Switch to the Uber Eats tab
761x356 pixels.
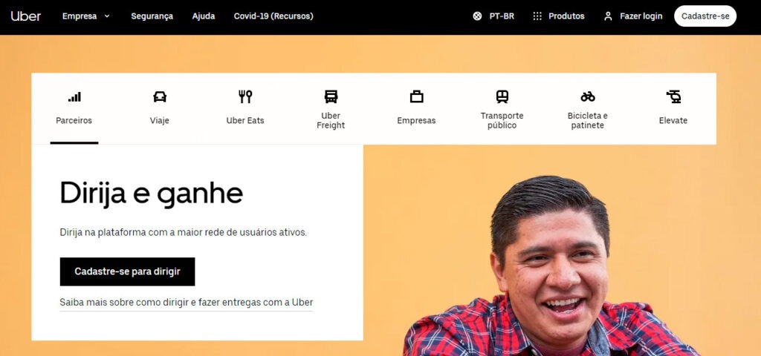[245, 121]
